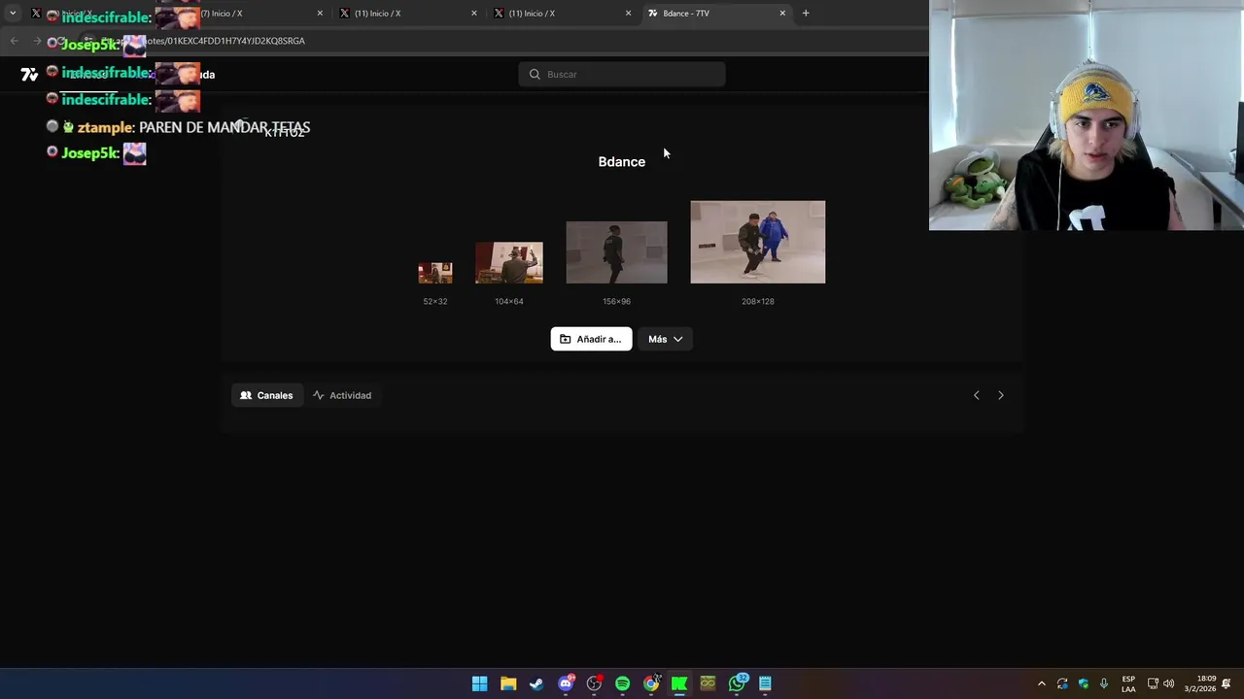Select the 208×128 emote preview

(x=758, y=243)
